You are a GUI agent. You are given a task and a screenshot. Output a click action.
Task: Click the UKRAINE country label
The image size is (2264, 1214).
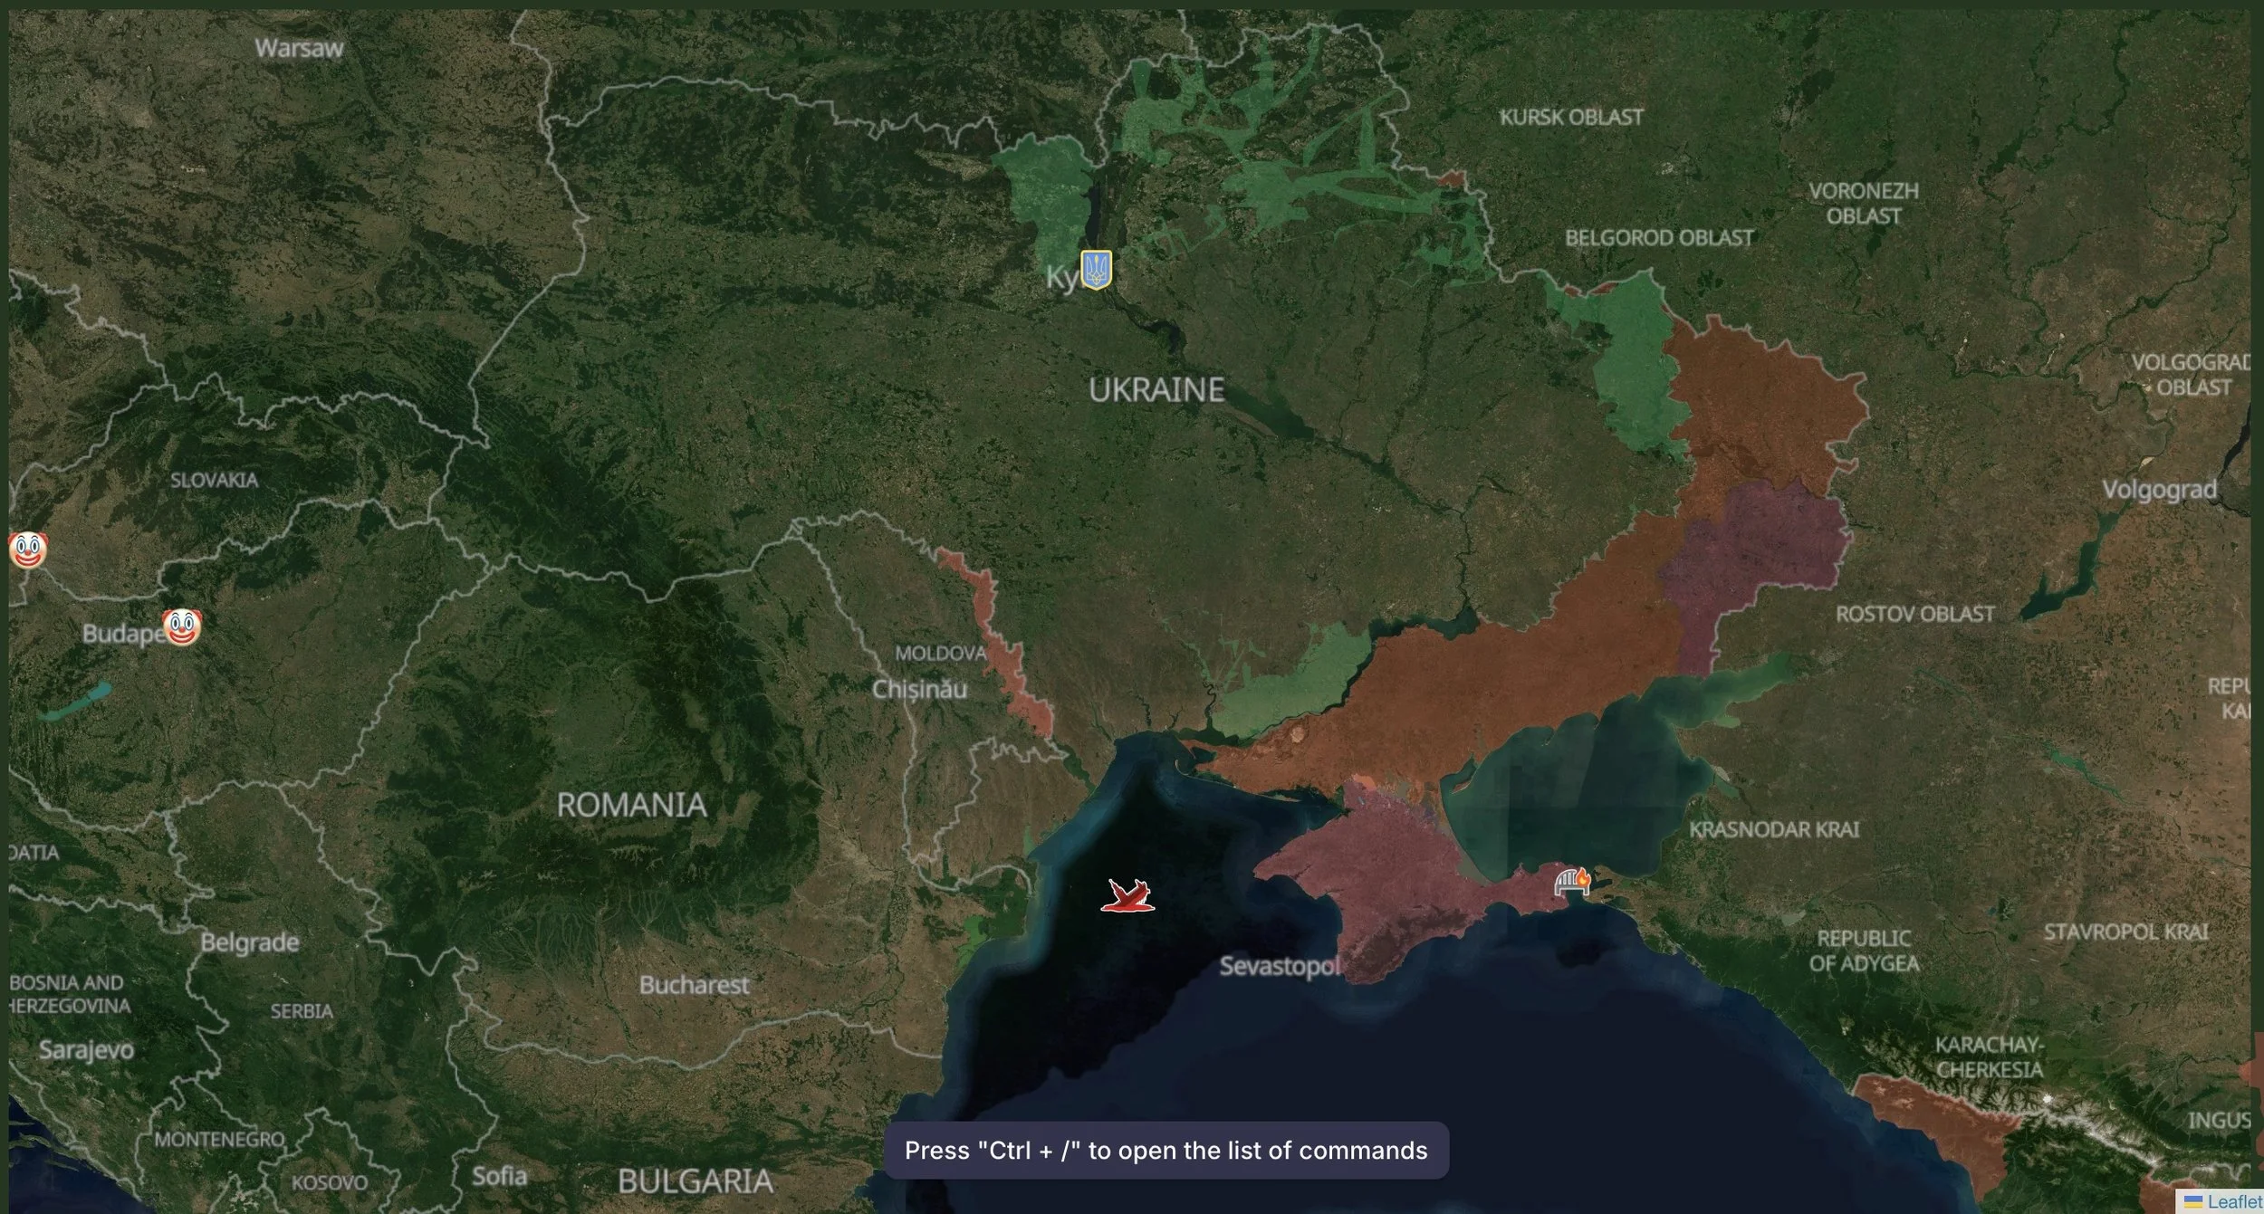[1156, 390]
